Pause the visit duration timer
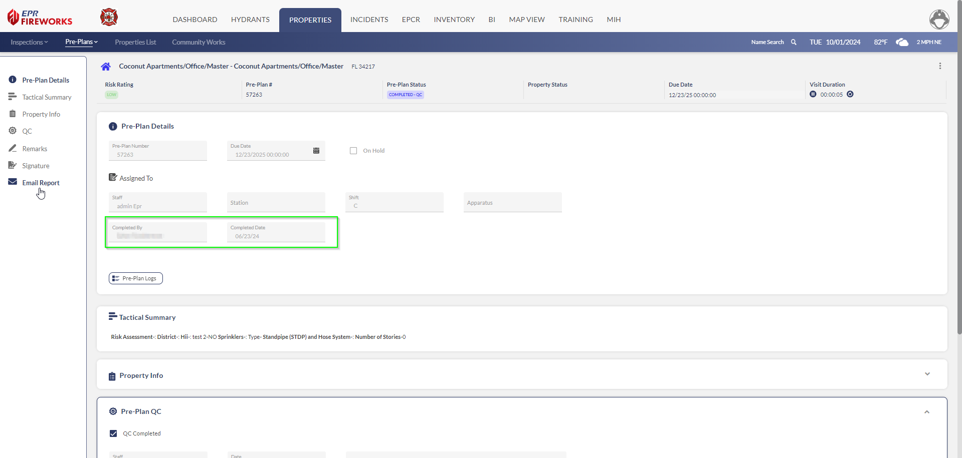This screenshot has width=962, height=458. [813, 94]
